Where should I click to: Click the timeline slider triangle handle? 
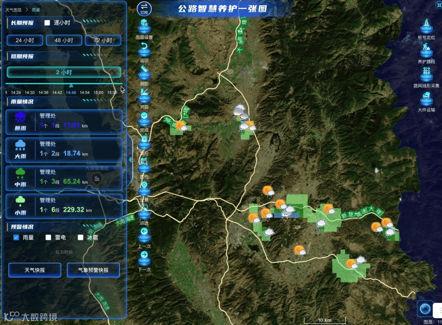tap(71, 85)
